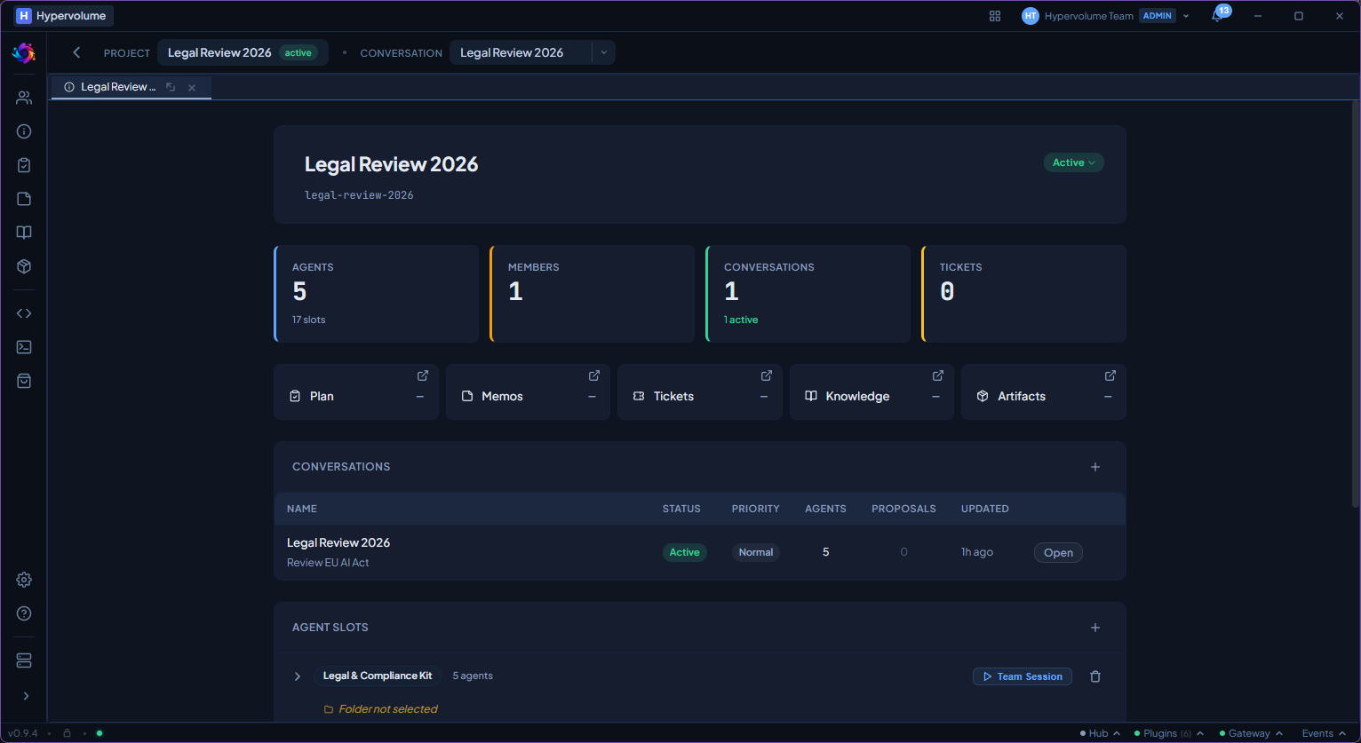The width and height of the screenshot is (1361, 743).
Task: Open the Memos quick-link card
Action: 528,391
